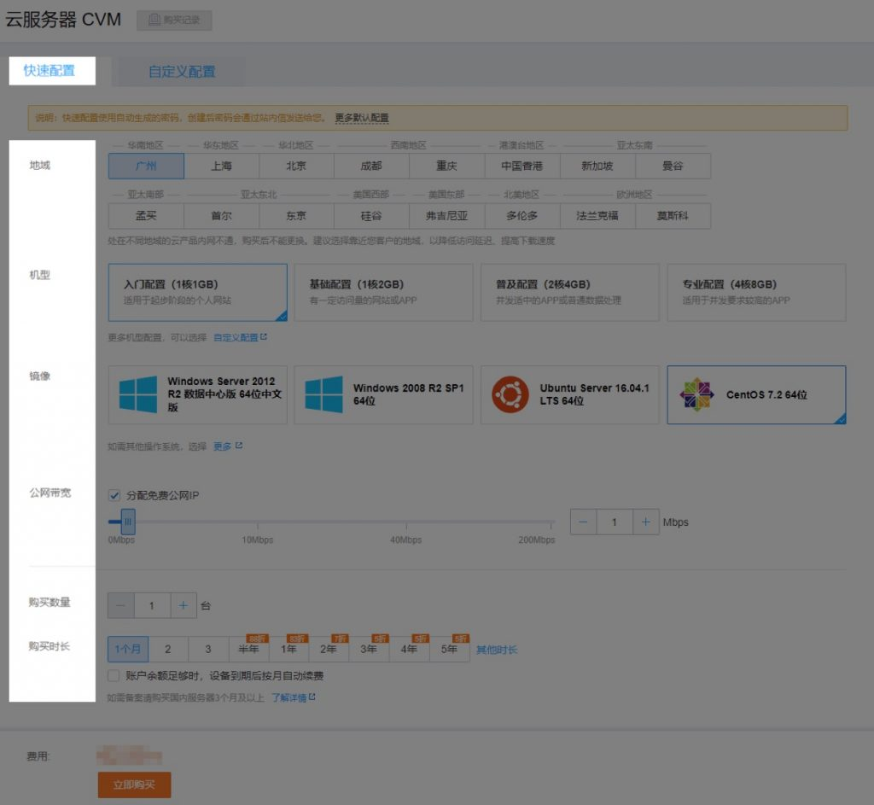Choose the 法兰克福 region
Screen dimensions: 874x805
597,216
